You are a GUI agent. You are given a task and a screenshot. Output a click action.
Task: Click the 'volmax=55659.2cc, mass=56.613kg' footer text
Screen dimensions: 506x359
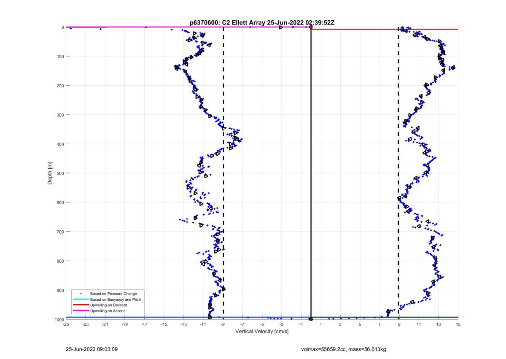[344, 350]
